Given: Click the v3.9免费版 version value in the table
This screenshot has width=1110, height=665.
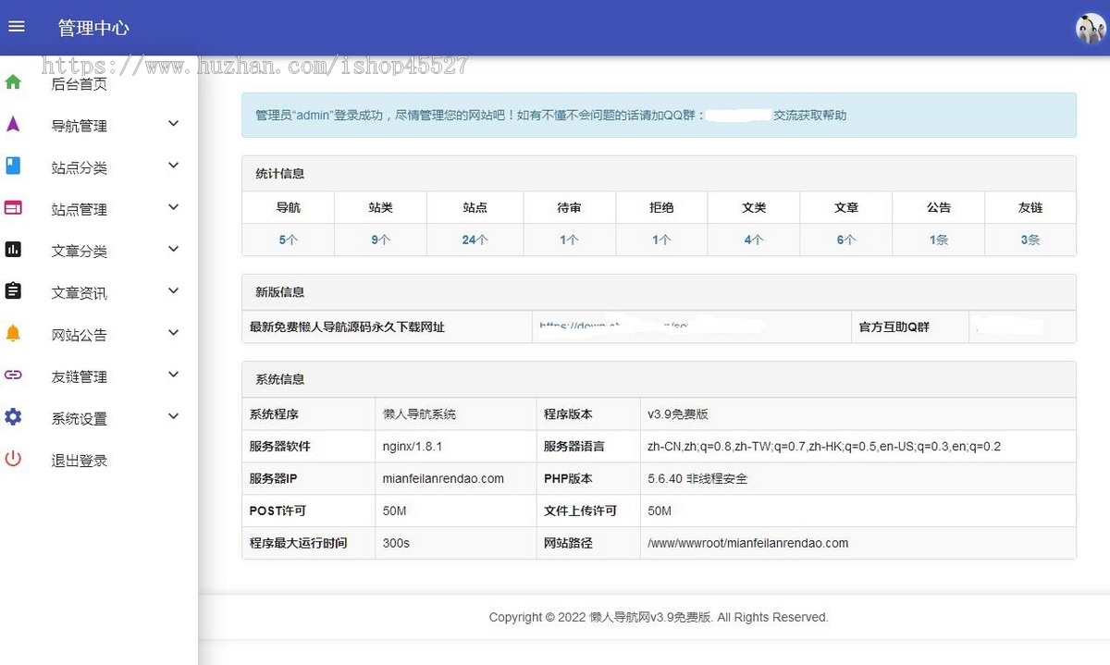Looking at the screenshot, I should (678, 414).
